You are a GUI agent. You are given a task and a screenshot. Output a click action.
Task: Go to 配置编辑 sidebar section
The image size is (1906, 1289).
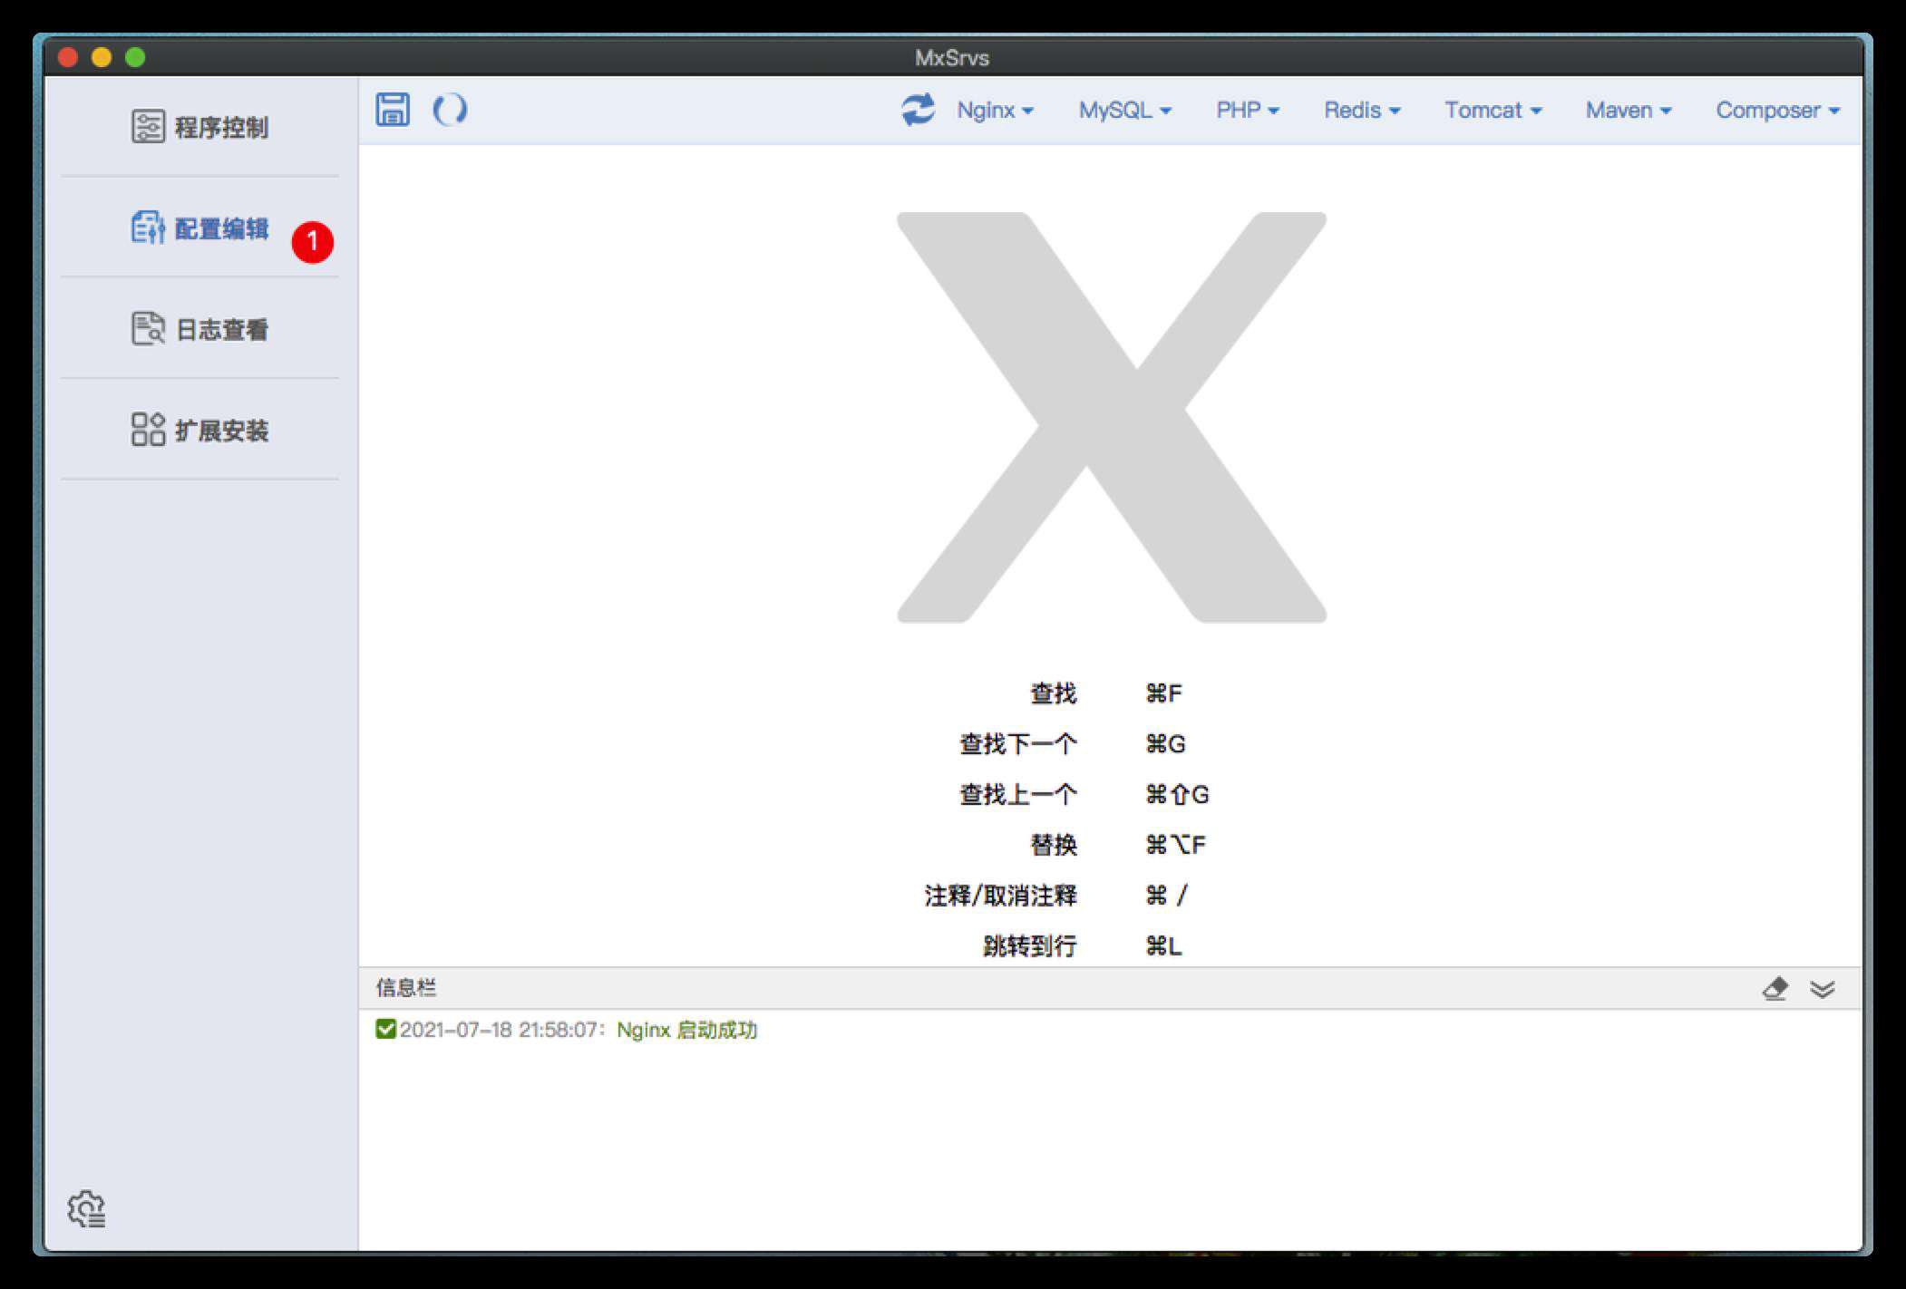click(199, 228)
